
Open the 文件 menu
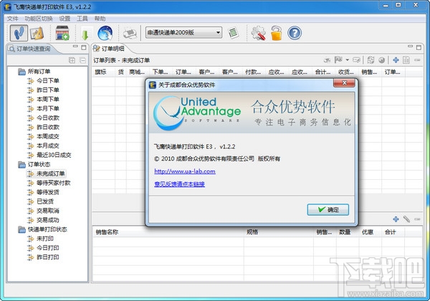(12, 19)
